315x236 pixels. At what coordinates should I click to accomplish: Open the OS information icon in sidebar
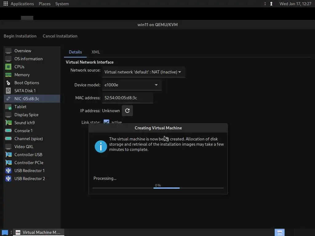coord(8,59)
